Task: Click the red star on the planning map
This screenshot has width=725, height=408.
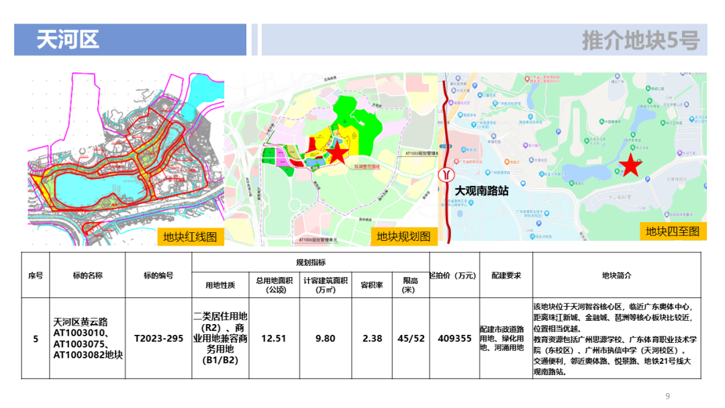Action: tap(336, 153)
